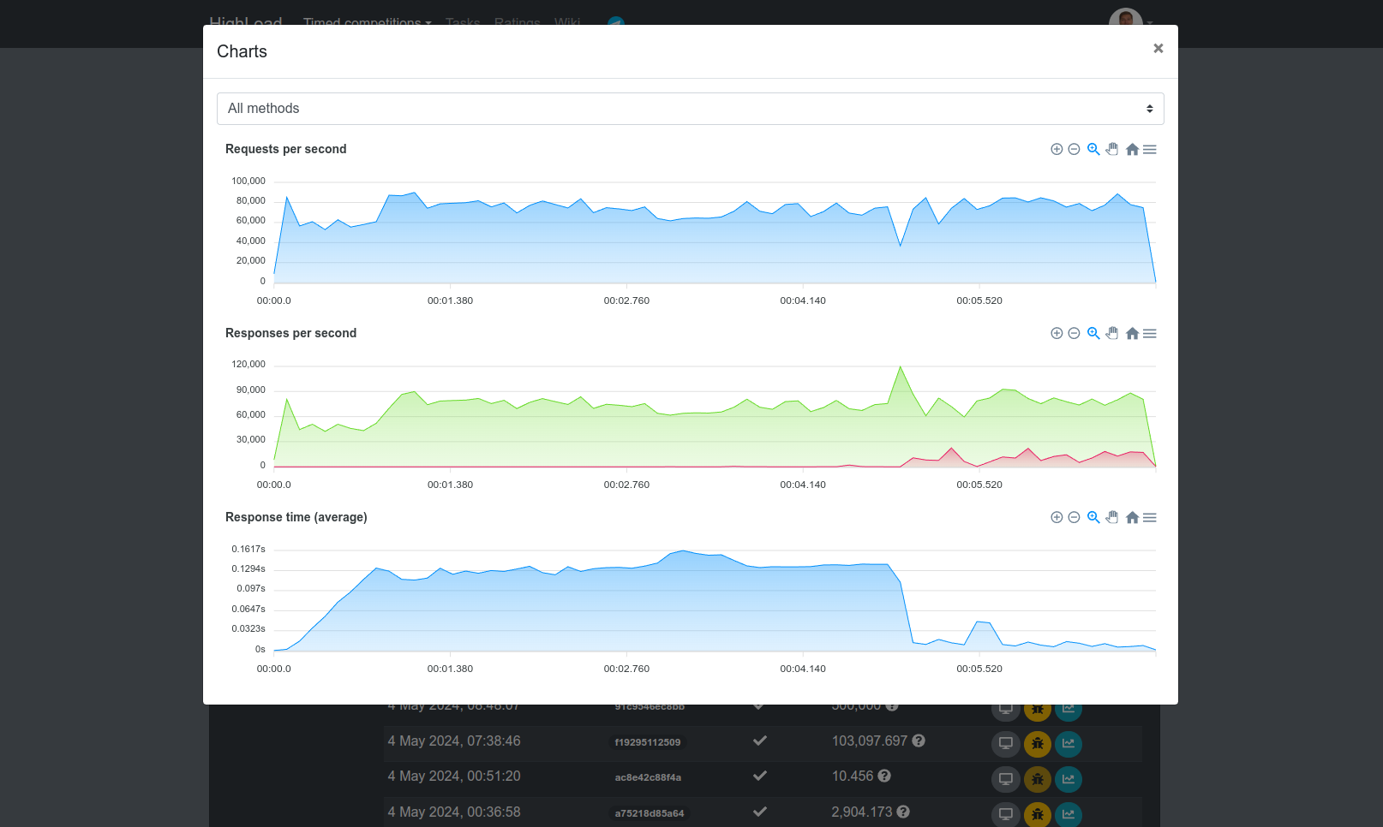
Task: Open debug bug icon for row f19295112509
Action: tap(1037, 743)
